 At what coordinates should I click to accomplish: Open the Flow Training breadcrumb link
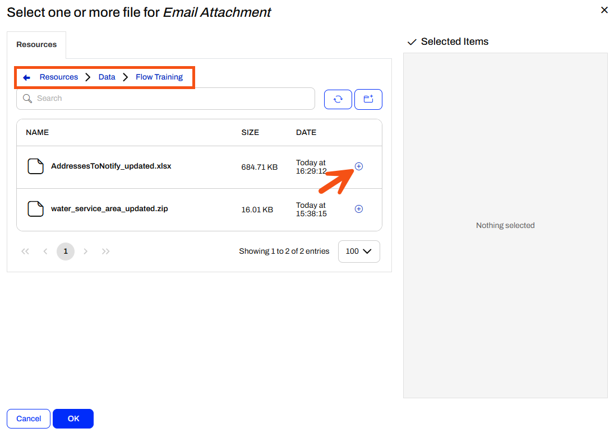click(x=159, y=77)
